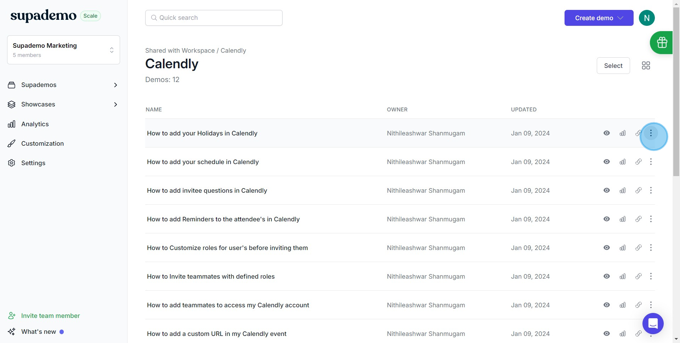Image resolution: width=680 pixels, height=343 pixels.
Task: Sort by the UPDATED column header
Action: (523, 110)
